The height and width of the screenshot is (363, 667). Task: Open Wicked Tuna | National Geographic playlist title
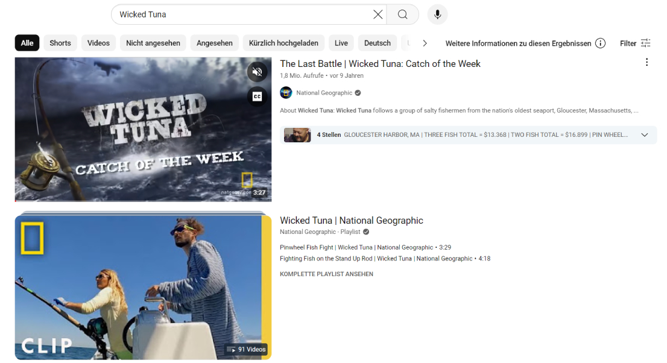pyautogui.click(x=352, y=221)
